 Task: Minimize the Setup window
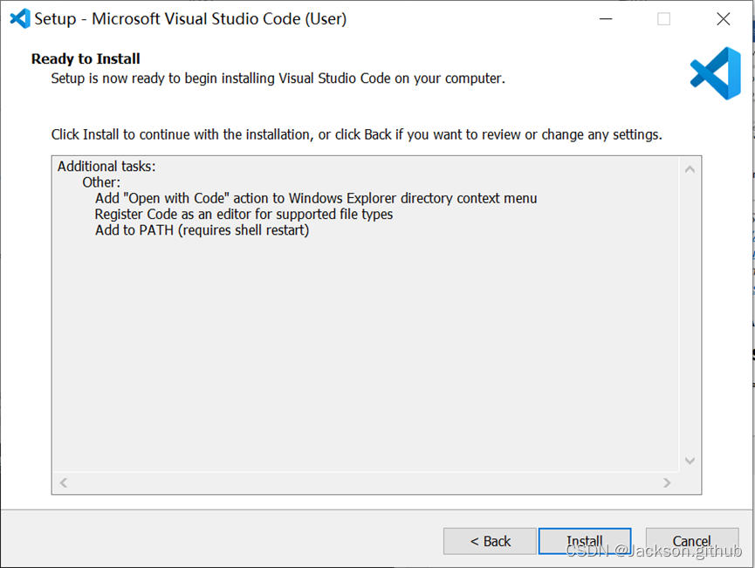click(x=604, y=18)
